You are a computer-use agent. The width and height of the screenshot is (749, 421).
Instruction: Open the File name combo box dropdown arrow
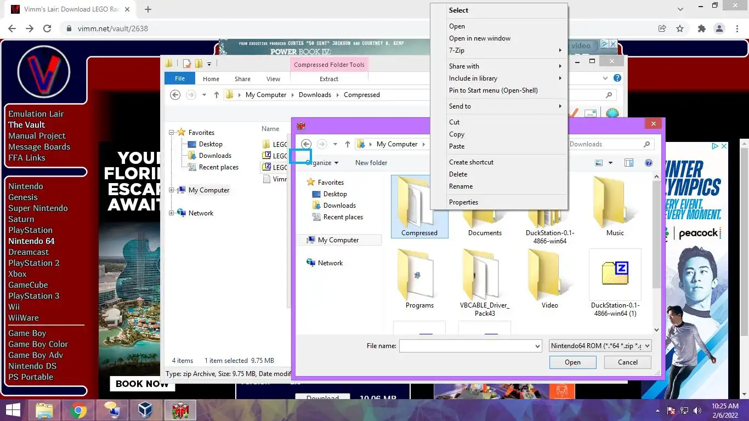pos(537,346)
